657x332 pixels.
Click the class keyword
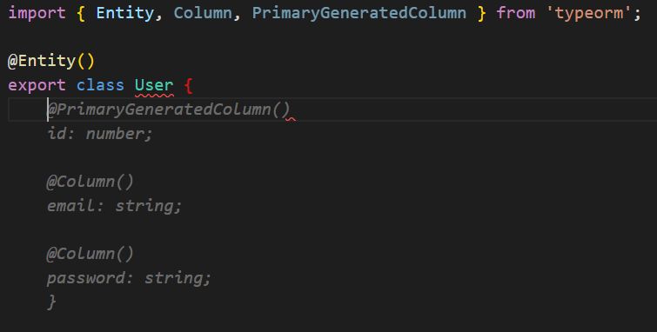[100, 85]
